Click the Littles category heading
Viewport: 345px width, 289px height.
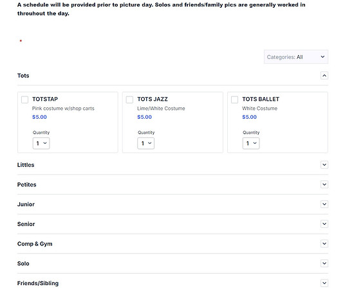tap(26, 165)
